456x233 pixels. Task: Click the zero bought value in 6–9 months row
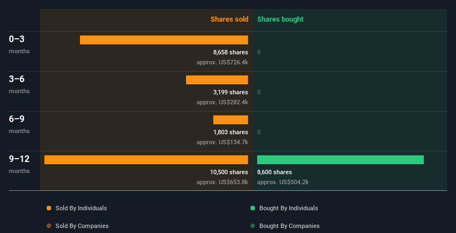point(259,132)
